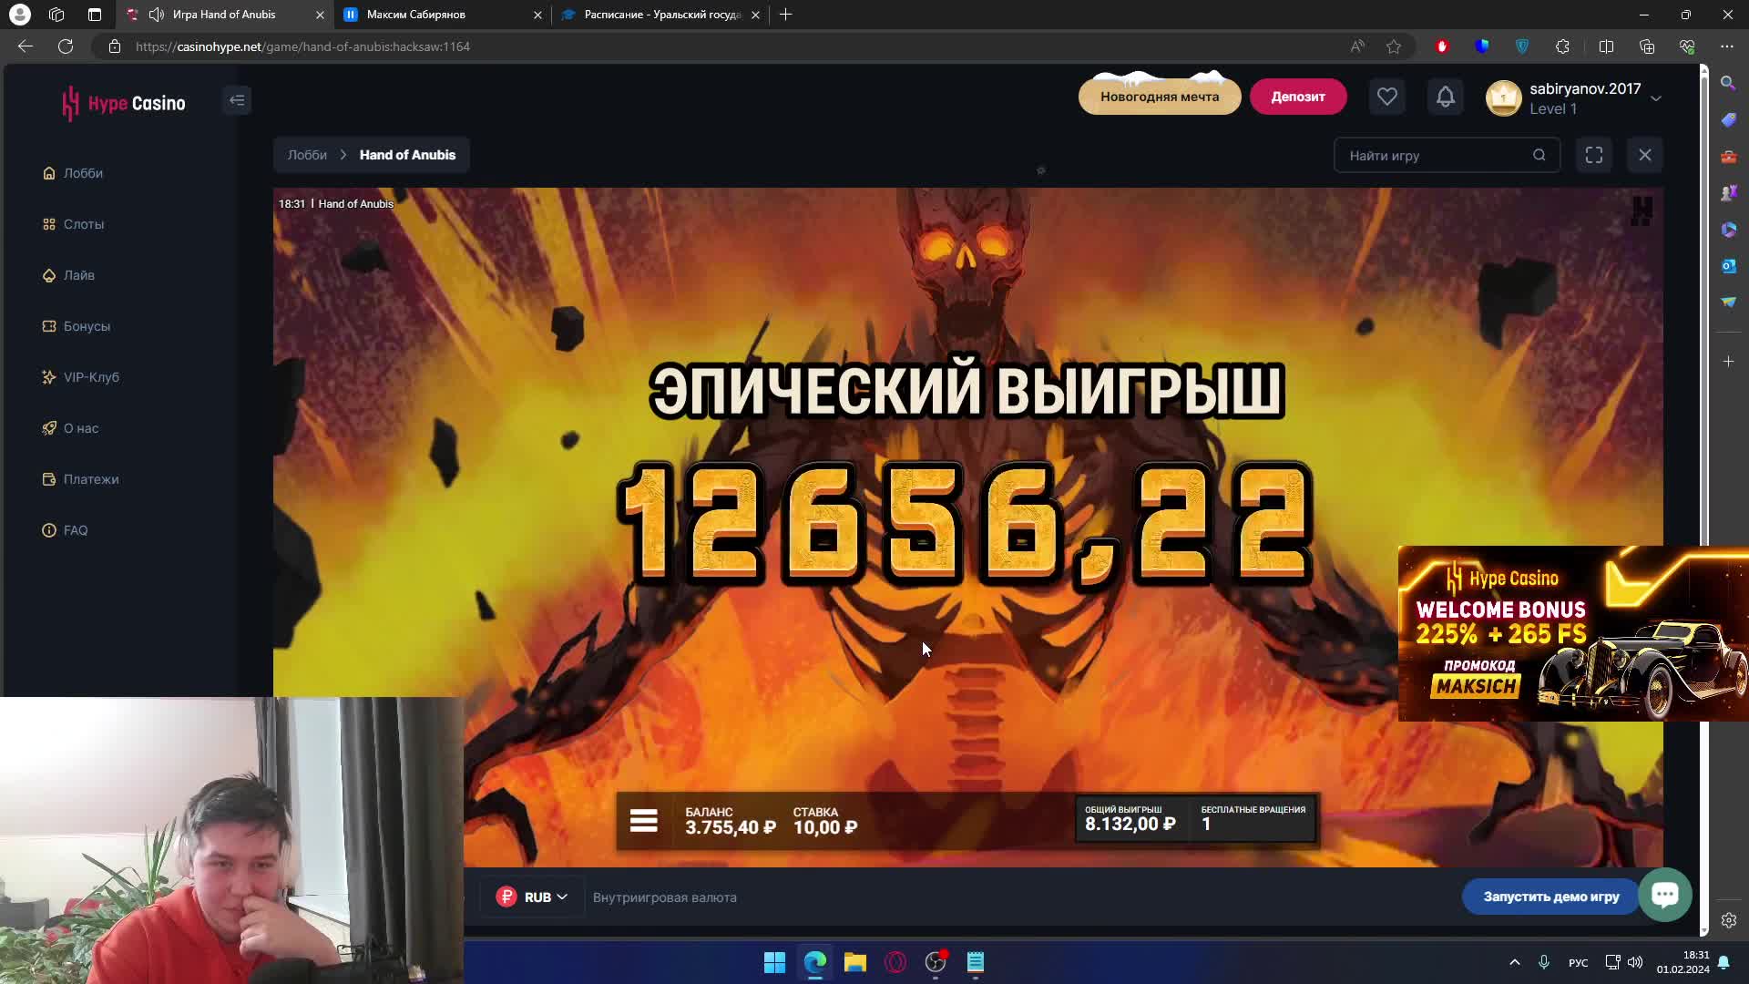
Task: Expand the sabiryanov.2017 account dropdown
Action: [x=1656, y=98]
